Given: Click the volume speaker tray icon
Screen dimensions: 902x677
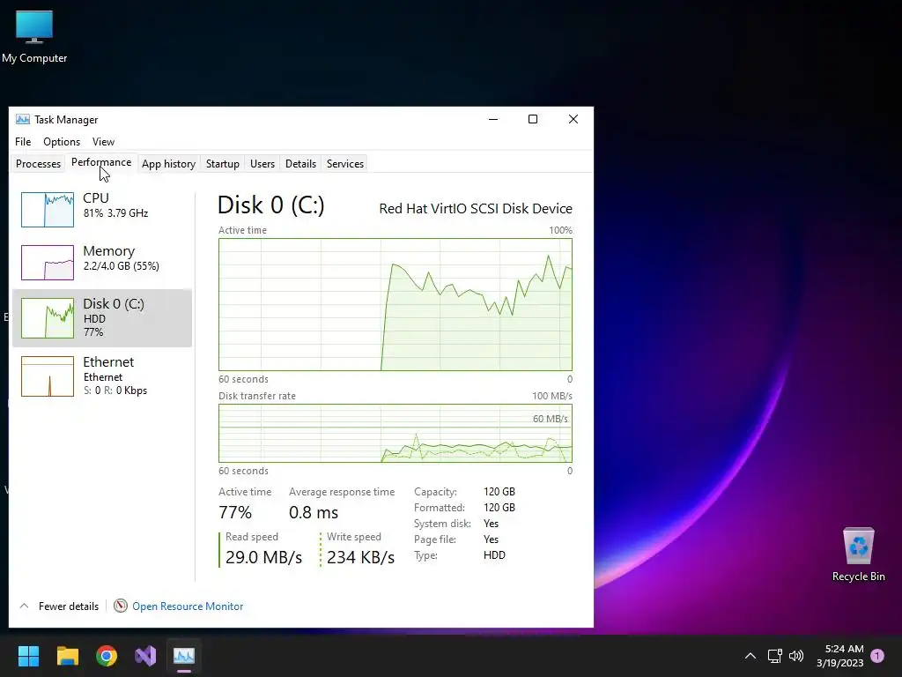Looking at the screenshot, I should [796, 656].
